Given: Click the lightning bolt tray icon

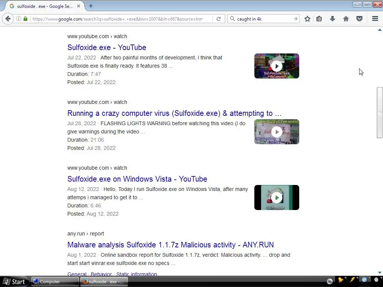Looking at the screenshot, I should coord(352,280).
